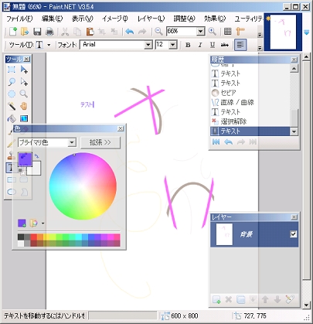Click the 拡張 >> button
The image size is (313, 324).
[x=100, y=142]
